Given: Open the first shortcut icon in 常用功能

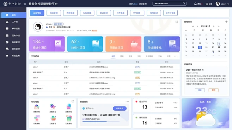Looking at the screenshot, I should point(37,106).
